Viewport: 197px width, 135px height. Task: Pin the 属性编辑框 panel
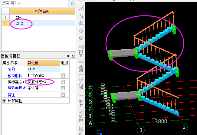[68, 56]
